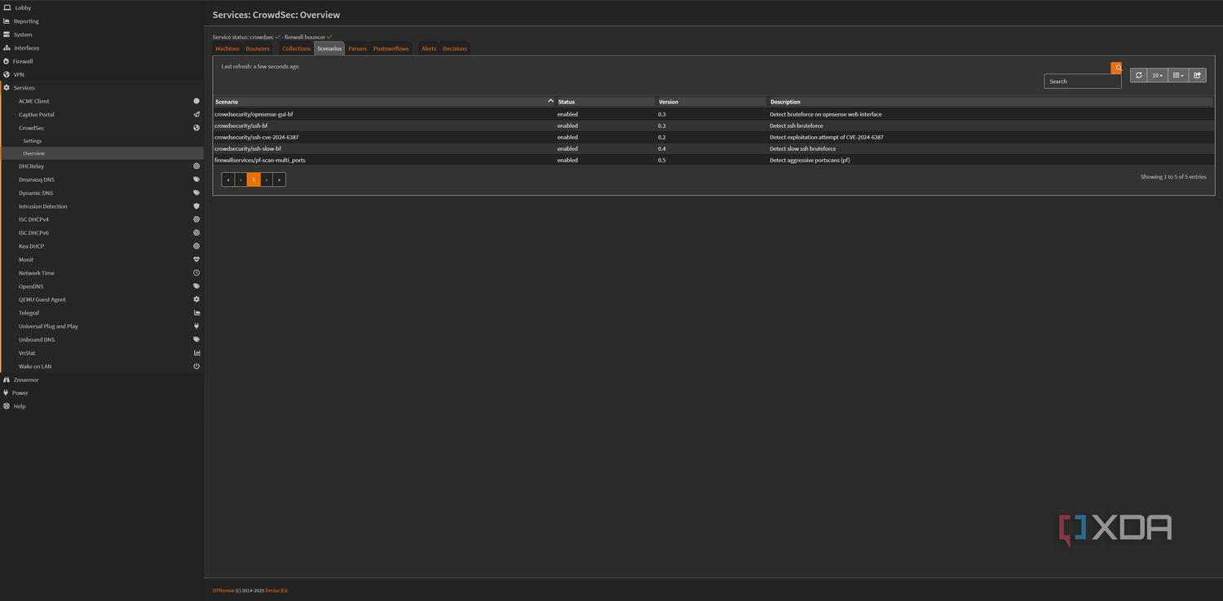This screenshot has width=1223, height=601.
Task: Open the Zenarmor menu
Action: [26, 379]
